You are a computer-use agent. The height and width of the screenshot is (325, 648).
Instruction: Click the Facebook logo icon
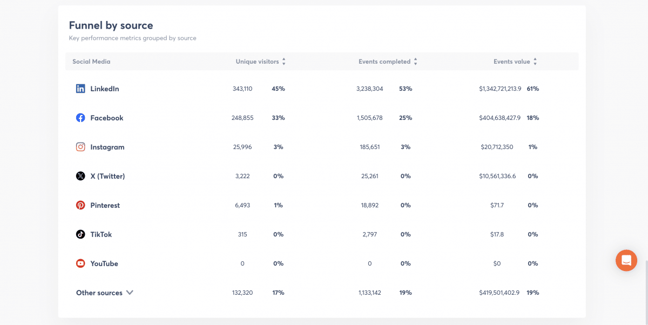click(80, 118)
